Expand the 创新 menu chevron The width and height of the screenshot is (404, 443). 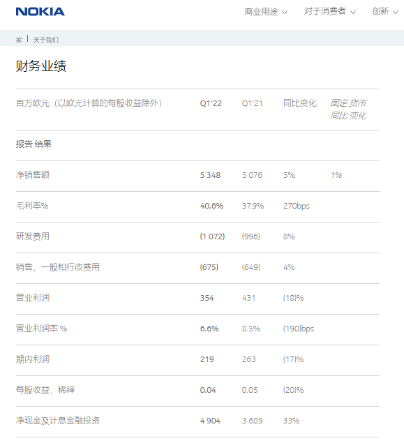(x=396, y=12)
